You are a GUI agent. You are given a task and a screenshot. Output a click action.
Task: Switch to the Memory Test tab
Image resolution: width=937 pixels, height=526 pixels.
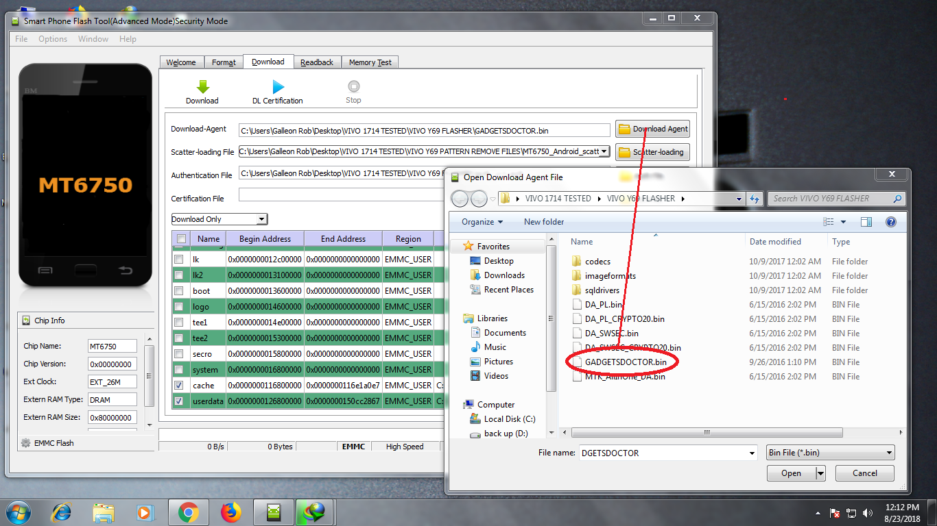(x=370, y=62)
